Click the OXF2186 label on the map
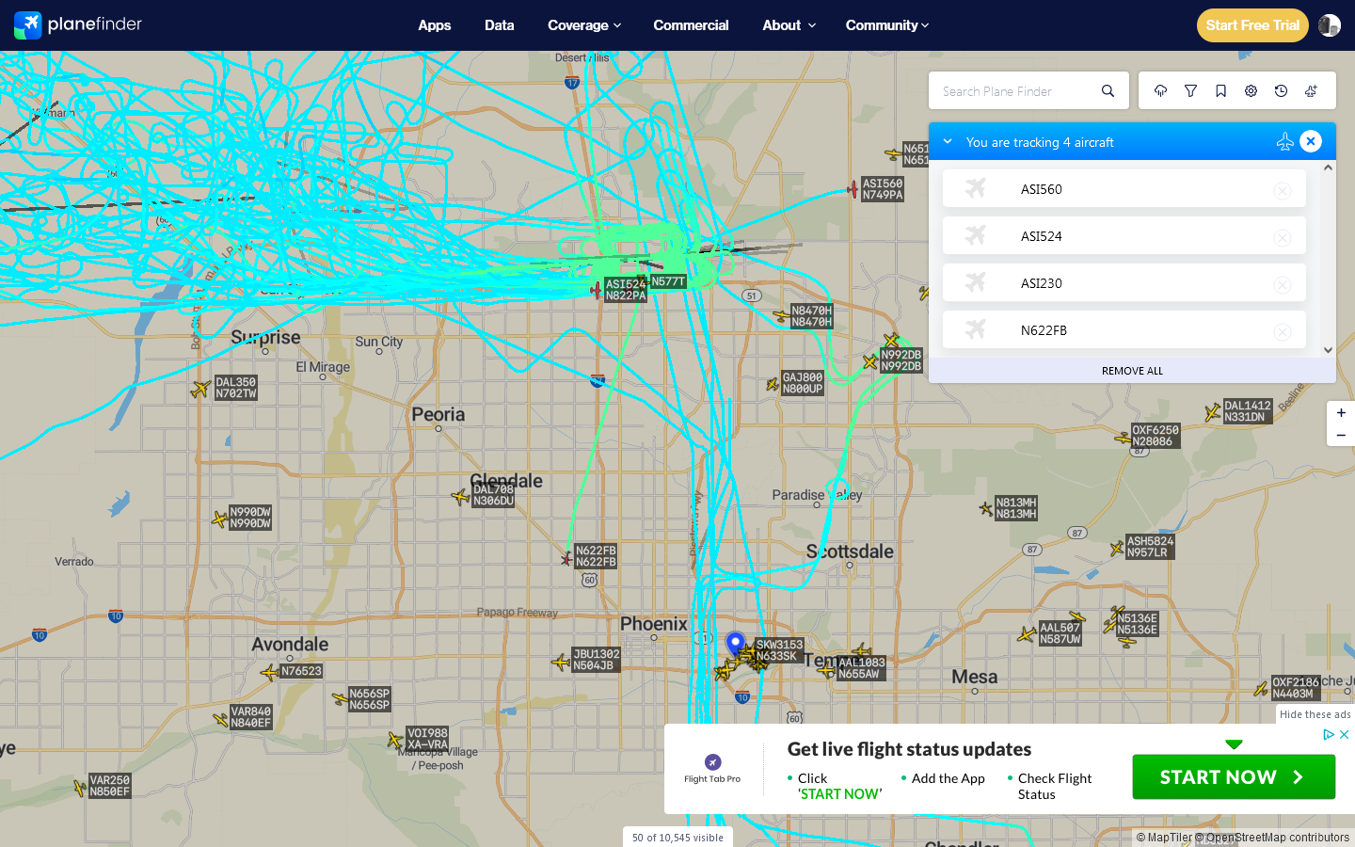 tap(1296, 688)
